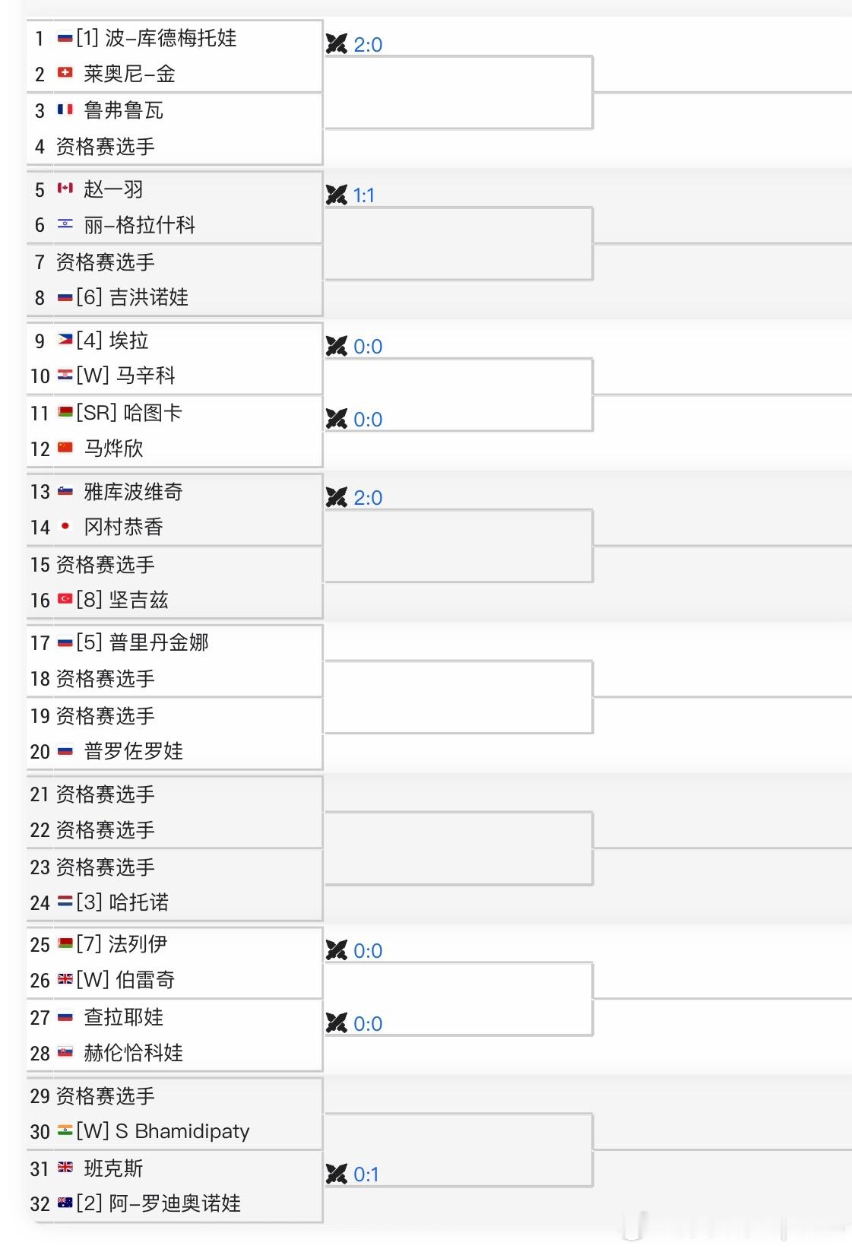Open the 0:1 head-to-head icon for 班克斯

click(x=336, y=1175)
